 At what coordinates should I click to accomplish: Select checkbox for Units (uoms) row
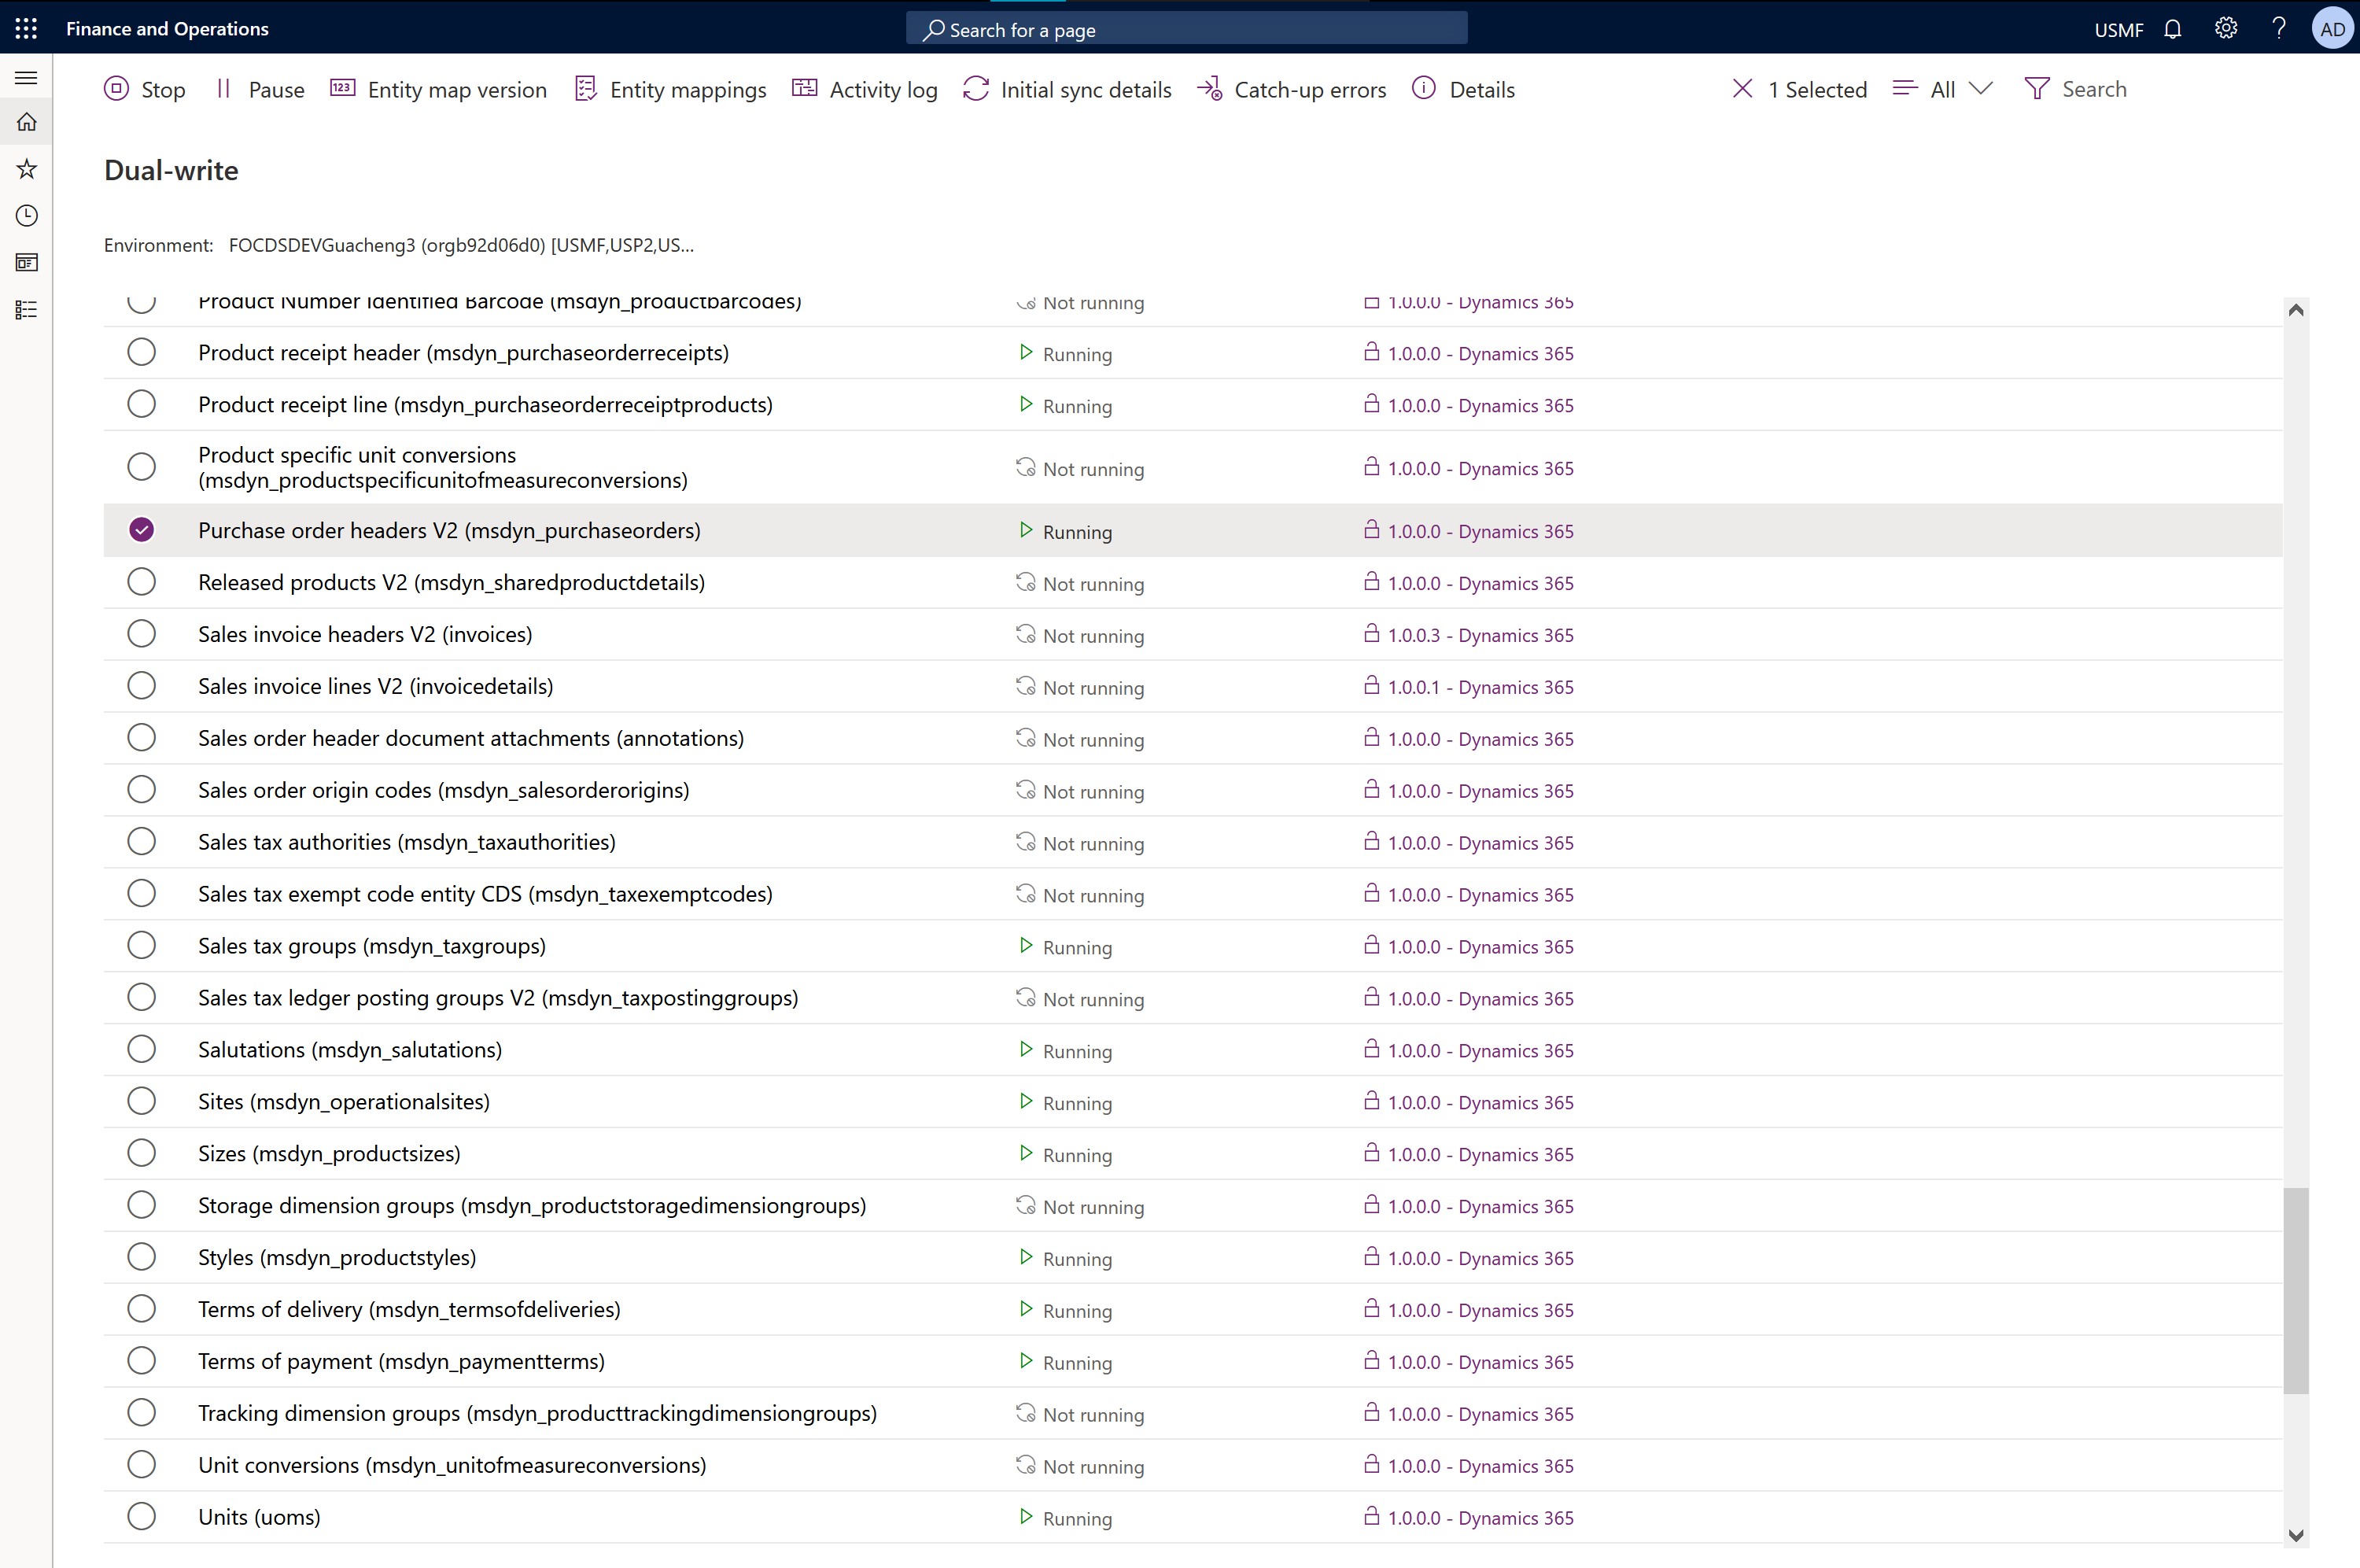[x=142, y=1517]
